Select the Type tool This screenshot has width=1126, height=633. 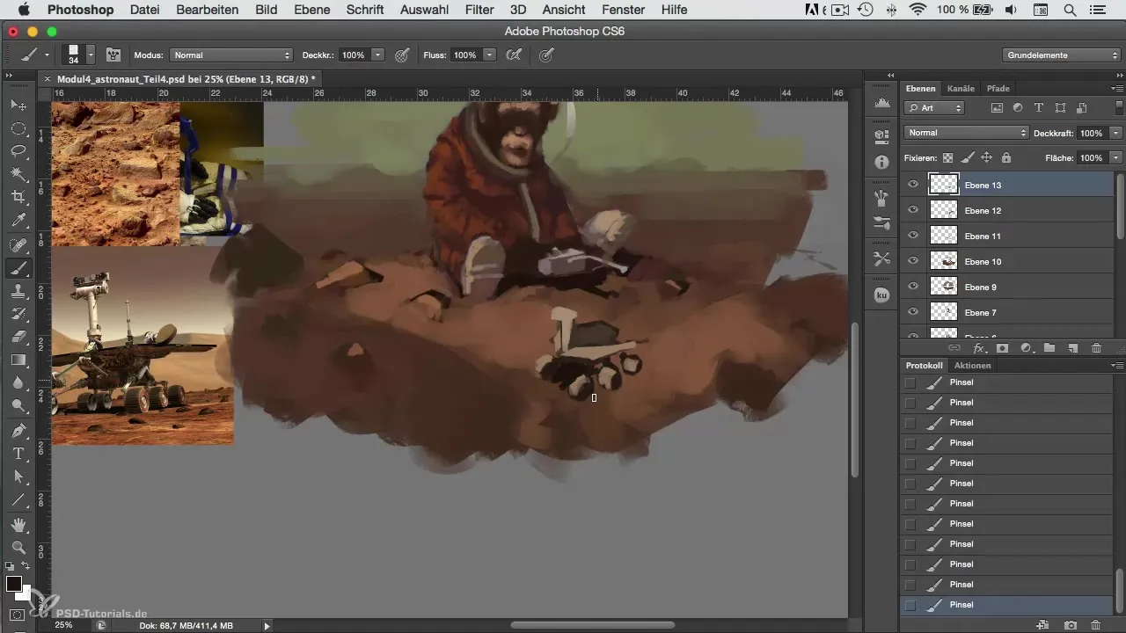[x=18, y=454]
